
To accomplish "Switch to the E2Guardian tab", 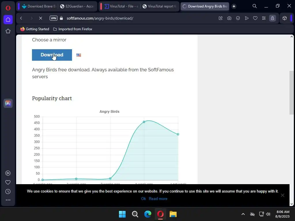I will tap(77, 6).
